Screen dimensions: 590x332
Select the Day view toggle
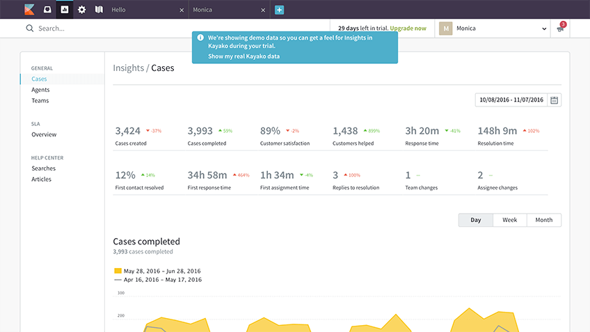[x=476, y=220]
